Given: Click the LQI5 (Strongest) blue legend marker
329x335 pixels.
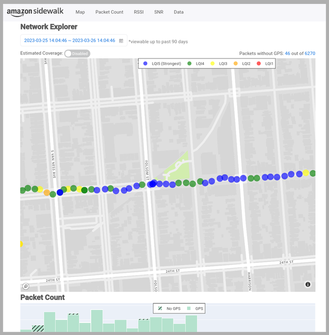Looking at the screenshot, I should 146,64.
